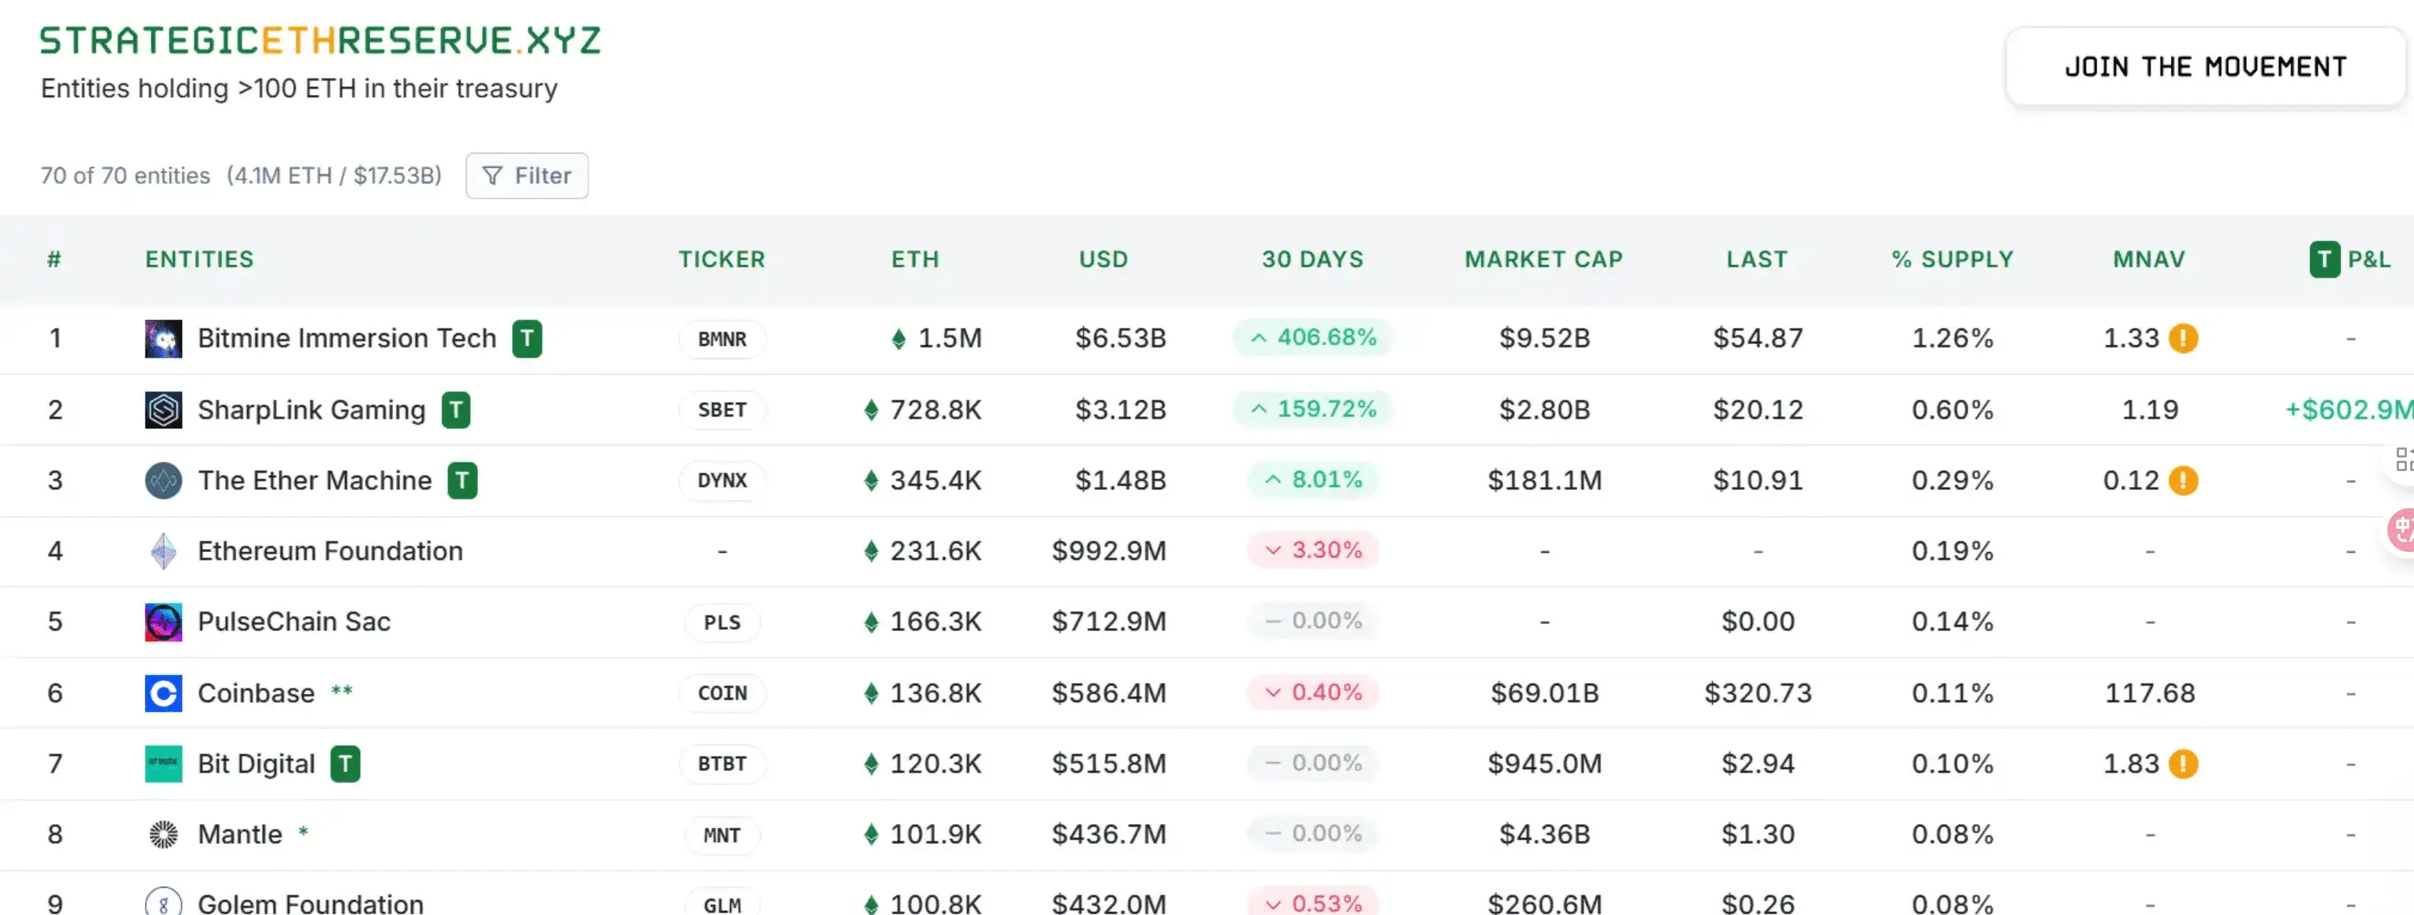Click the +$602.9M P&L value for SharpLink
This screenshot has height=915, width=2414.
[x=2348, y=409]
